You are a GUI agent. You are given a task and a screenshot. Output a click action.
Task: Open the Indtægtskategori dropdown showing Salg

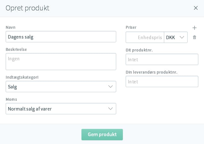[61, 87]
